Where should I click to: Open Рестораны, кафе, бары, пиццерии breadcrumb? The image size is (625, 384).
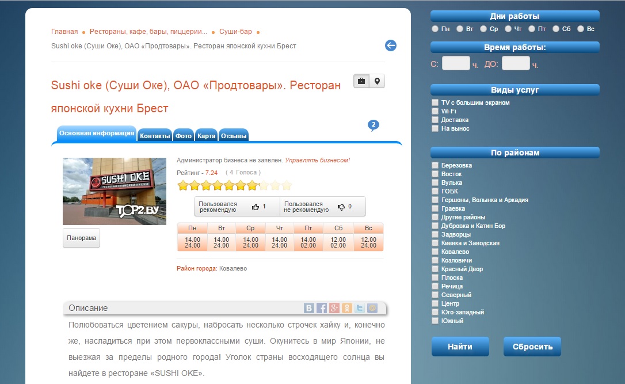click(148, 32)
